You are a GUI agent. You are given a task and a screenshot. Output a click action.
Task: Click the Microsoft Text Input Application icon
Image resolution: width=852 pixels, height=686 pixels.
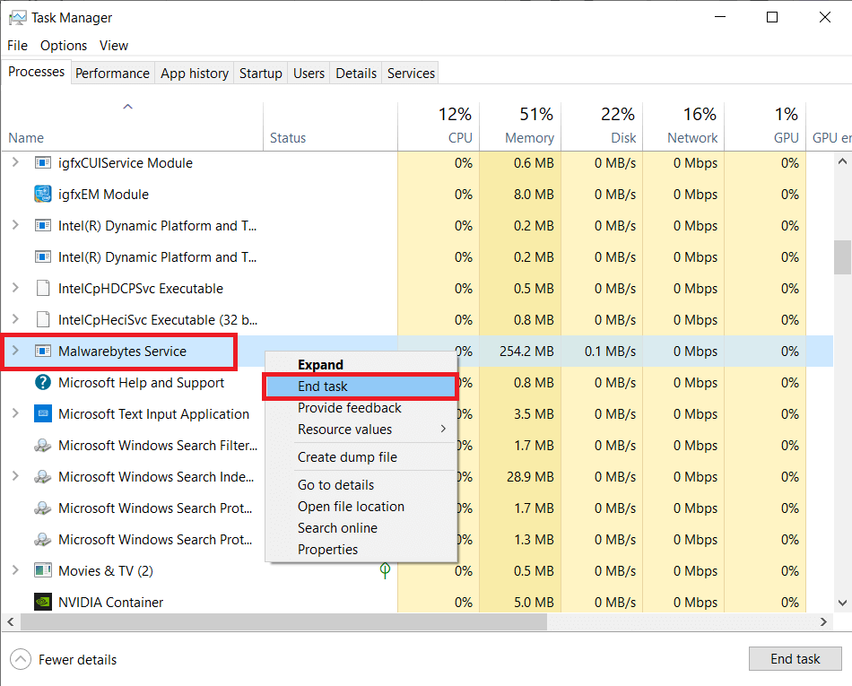[x=43, y=414]
